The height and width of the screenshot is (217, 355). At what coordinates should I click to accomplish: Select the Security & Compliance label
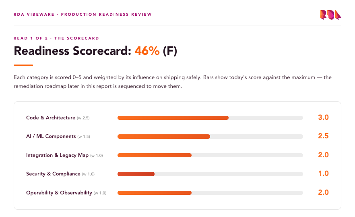click(53, 174)
